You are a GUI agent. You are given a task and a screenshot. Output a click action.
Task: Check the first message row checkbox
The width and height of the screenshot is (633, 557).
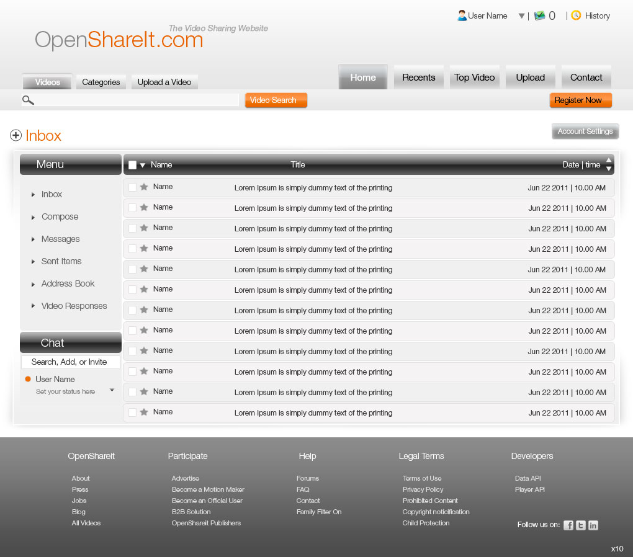coord(132,187)
